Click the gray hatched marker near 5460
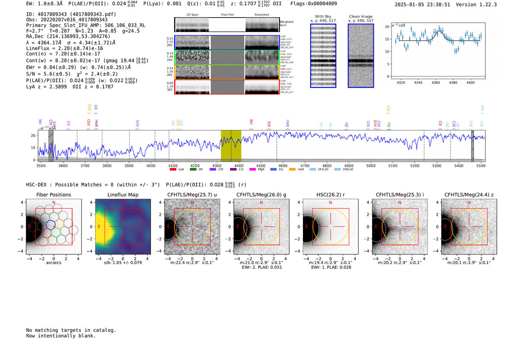 pos(473,146)
